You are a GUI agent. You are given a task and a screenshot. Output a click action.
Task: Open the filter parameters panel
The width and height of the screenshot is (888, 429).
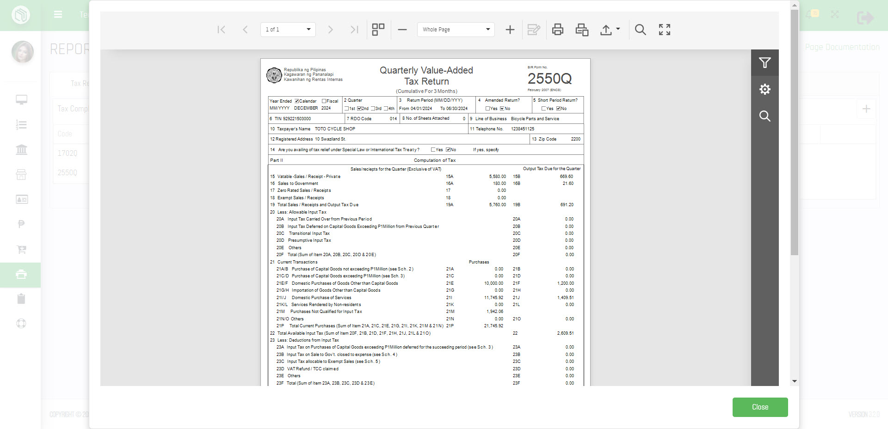pos(765,63)
